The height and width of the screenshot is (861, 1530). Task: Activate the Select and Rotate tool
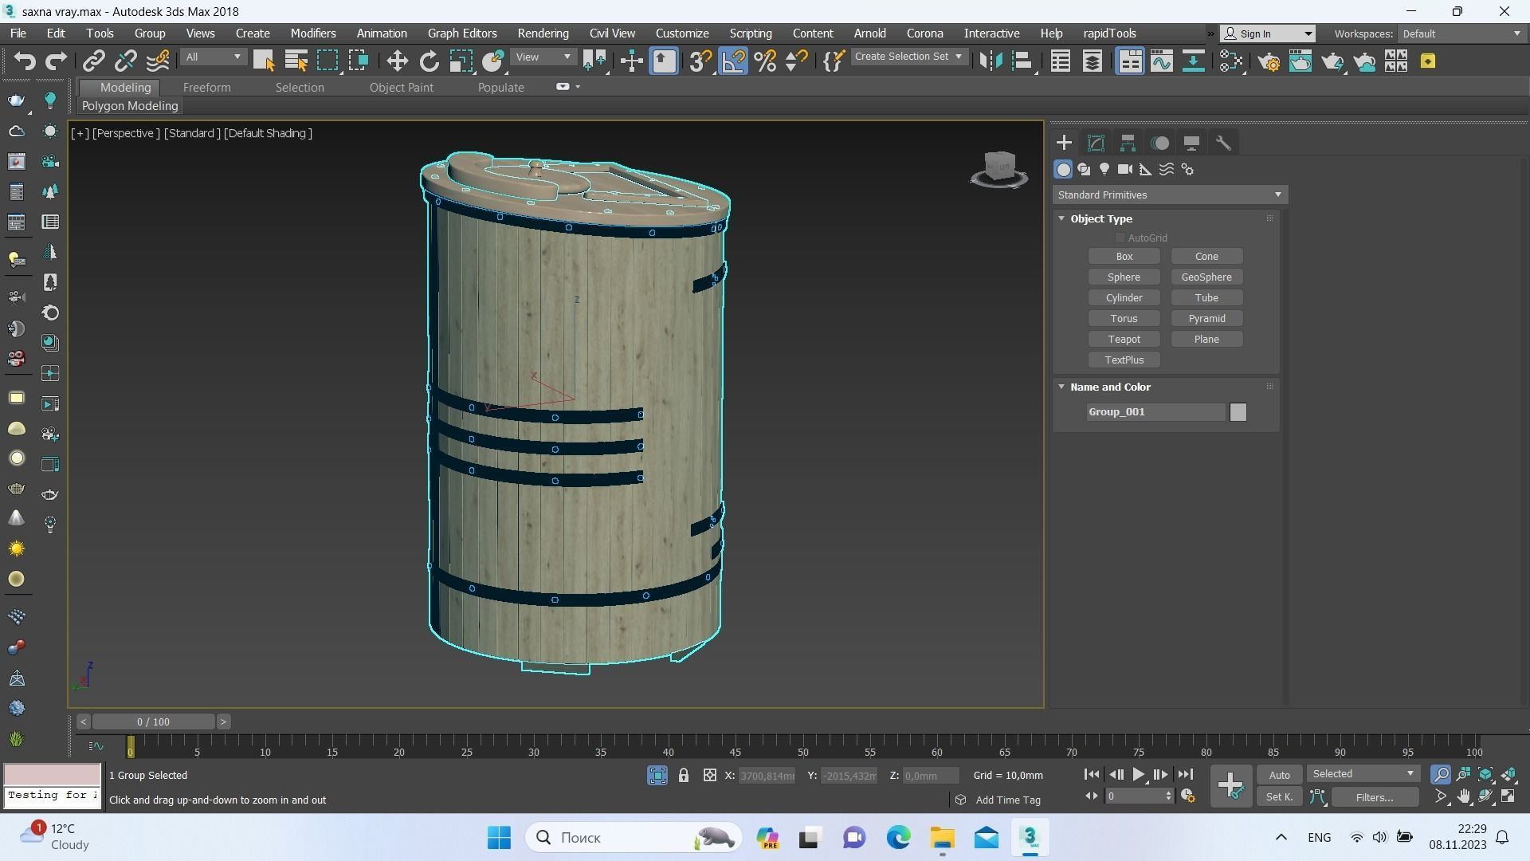coord(429,61)
